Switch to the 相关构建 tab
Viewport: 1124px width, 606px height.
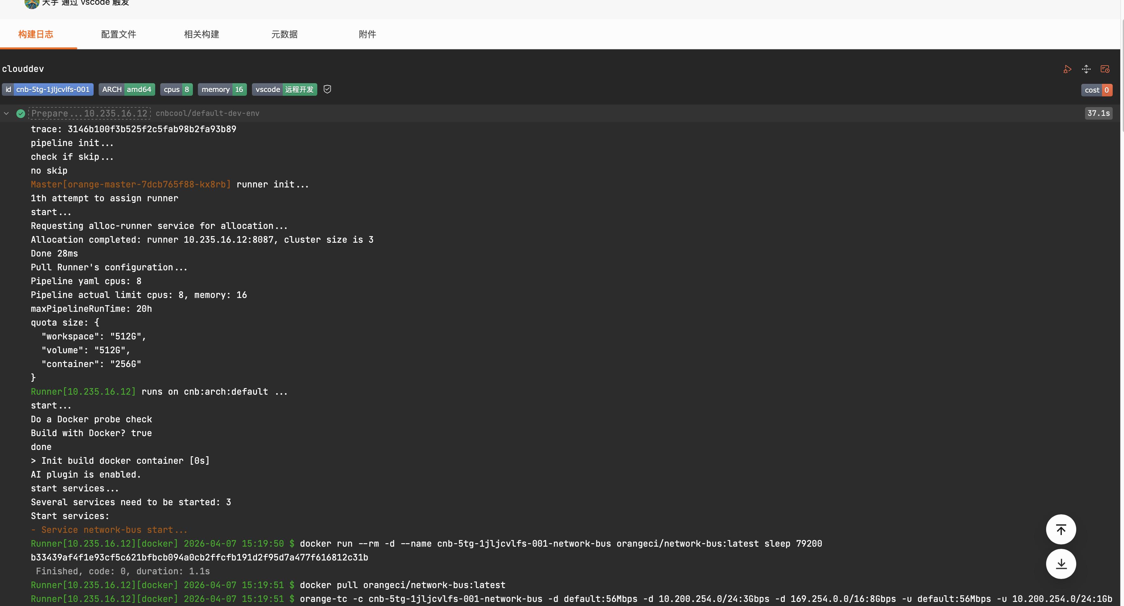pyautogui.click(x=201, y=35)
